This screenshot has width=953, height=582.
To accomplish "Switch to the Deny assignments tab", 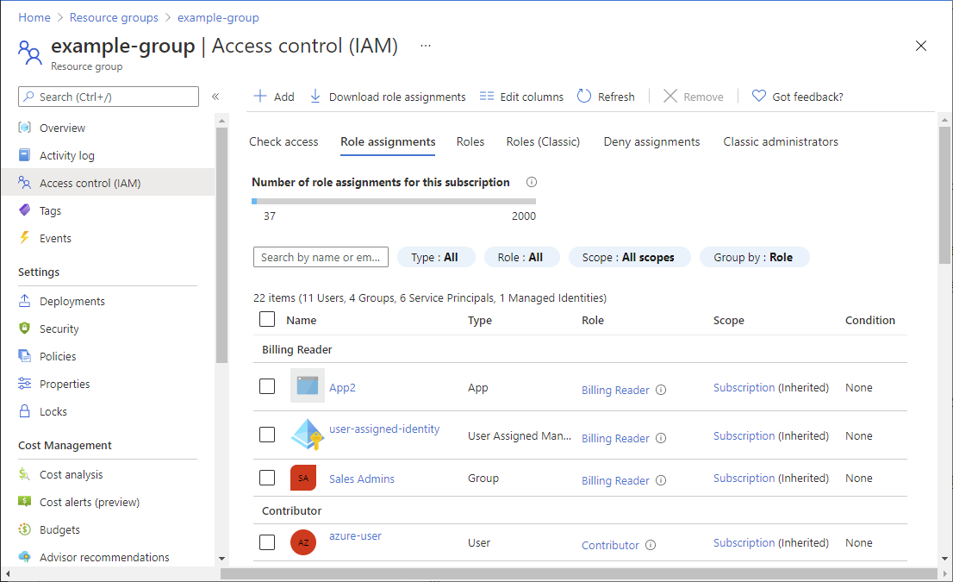I will 651,141.
